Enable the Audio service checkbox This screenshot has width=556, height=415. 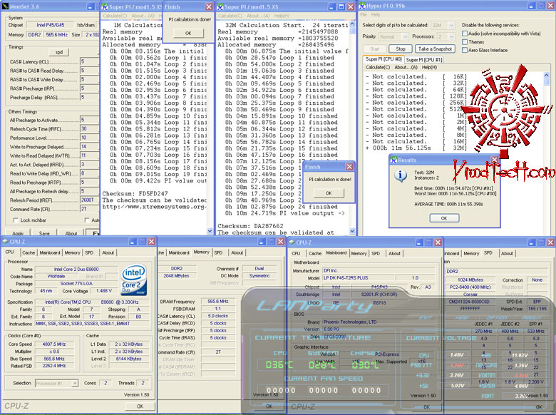point(465,34)
